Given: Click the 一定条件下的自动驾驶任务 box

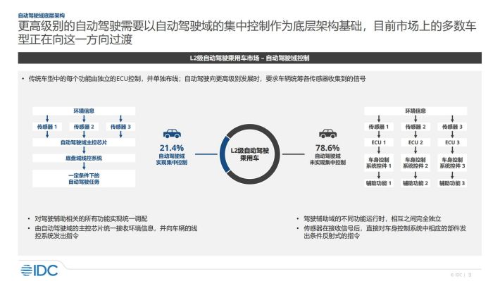Looking at the screenshot, I should [x=84, y=179].
